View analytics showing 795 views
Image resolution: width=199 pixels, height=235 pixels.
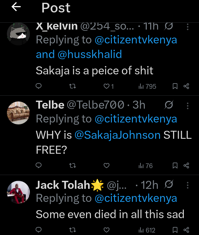click(147, 86)
